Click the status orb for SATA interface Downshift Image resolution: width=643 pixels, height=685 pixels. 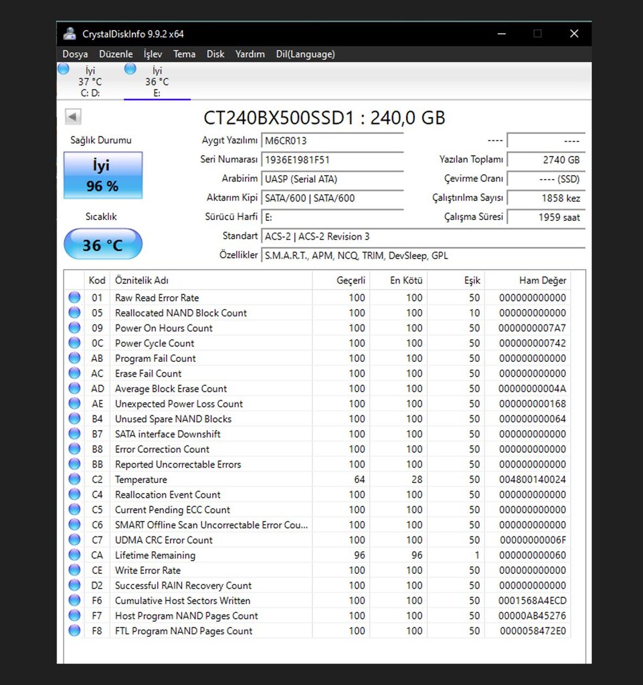pos(75,433)
